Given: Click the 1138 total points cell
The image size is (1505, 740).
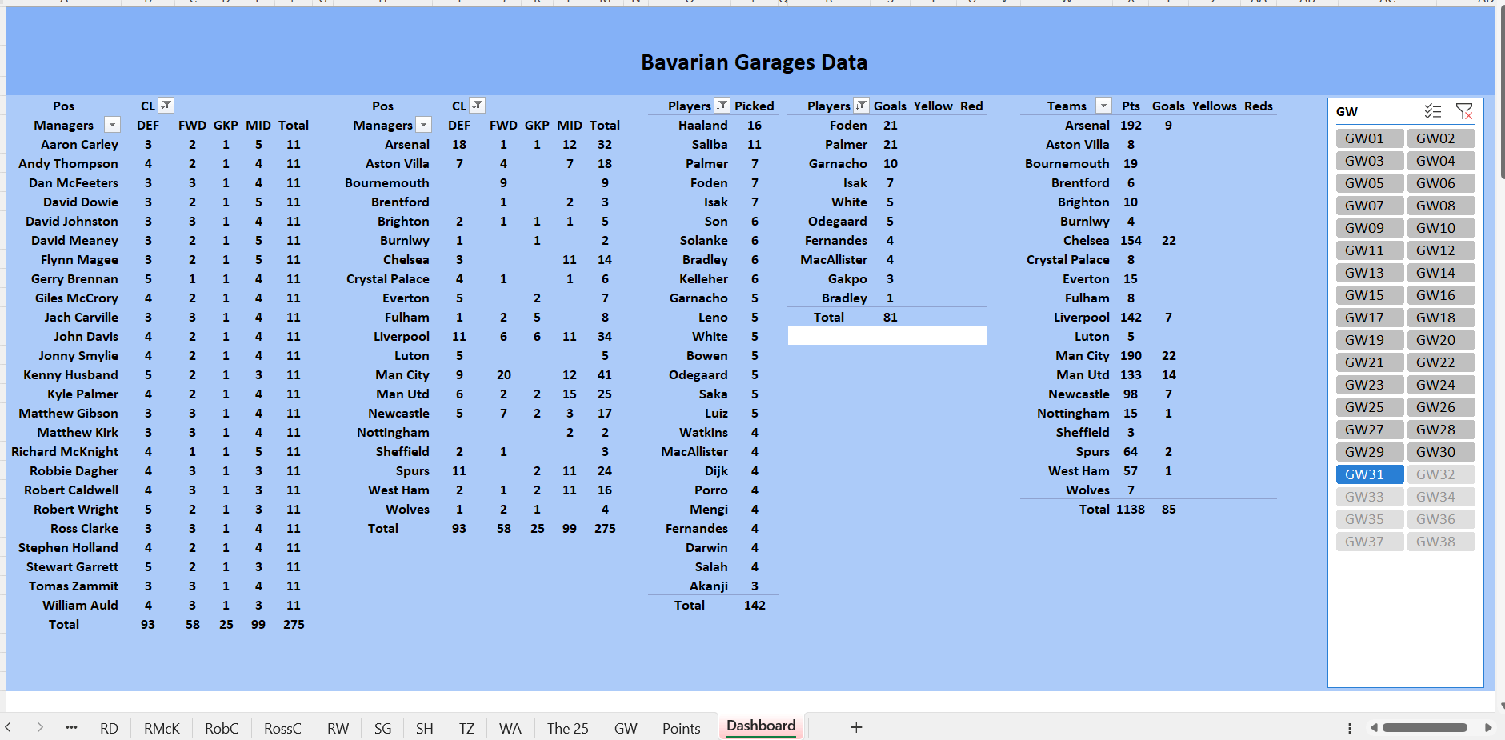Looking at the screenshot, I should pyautogui.click(x=1131, y=510).
